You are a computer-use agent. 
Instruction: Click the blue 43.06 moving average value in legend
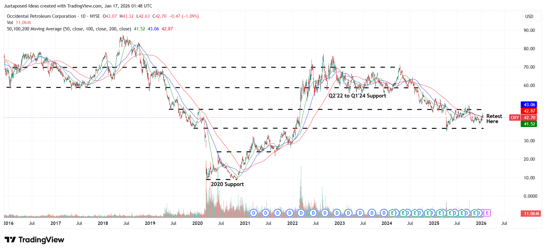(153, 29)
